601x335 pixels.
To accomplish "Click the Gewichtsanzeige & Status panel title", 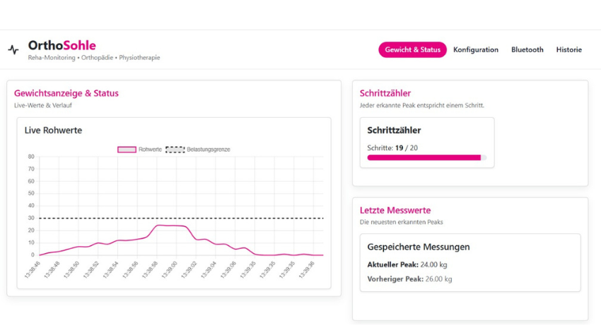I will pyautogui.click(x=66, y=93).
